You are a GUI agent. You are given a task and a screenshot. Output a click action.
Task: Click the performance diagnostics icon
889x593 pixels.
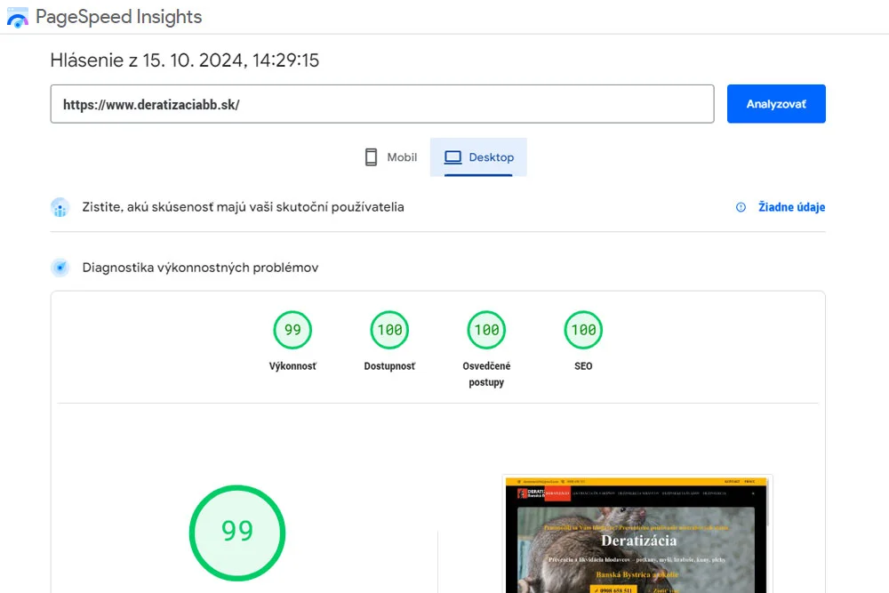pyautogui.click(x=60, y=267)
